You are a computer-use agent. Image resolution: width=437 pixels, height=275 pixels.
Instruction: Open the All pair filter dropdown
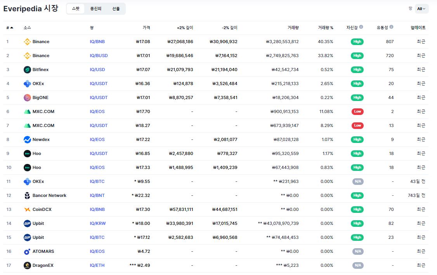click(421, 9)
